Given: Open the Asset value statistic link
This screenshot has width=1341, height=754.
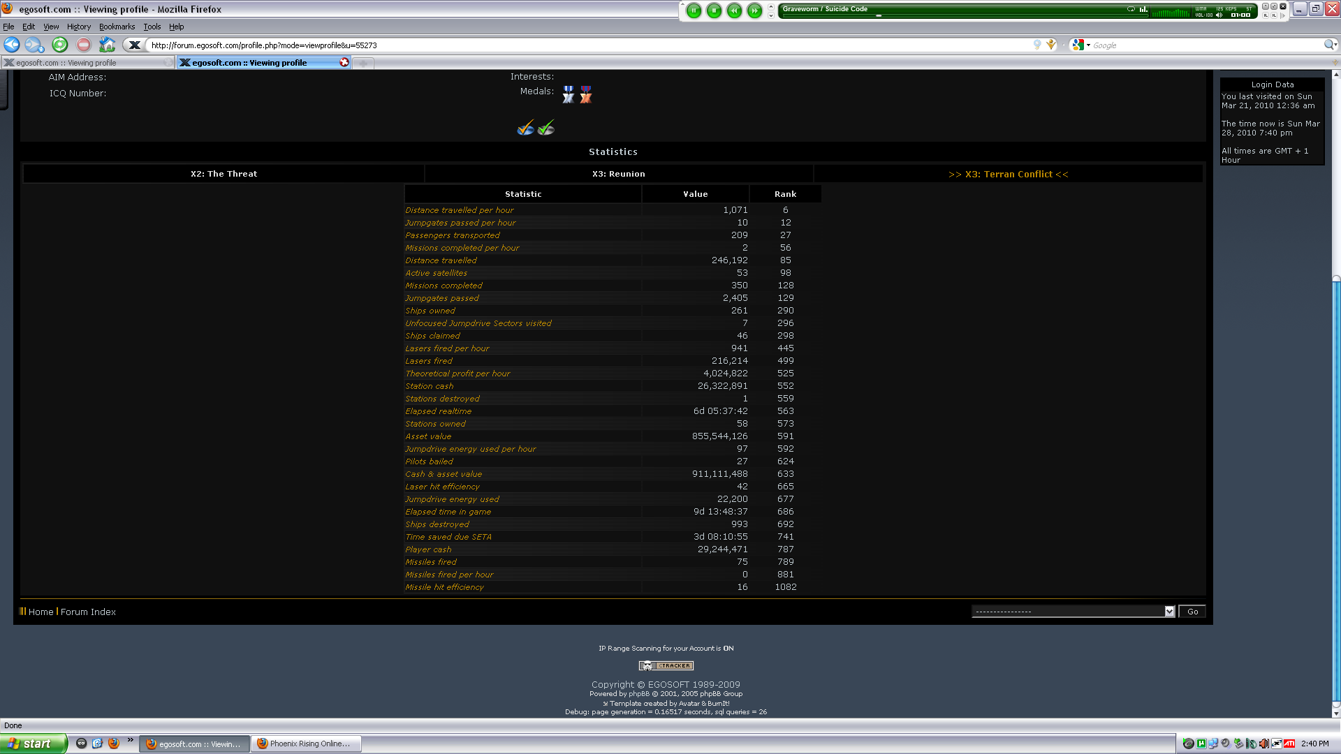Looking at the screenshot, I should [x=428, y=436].
